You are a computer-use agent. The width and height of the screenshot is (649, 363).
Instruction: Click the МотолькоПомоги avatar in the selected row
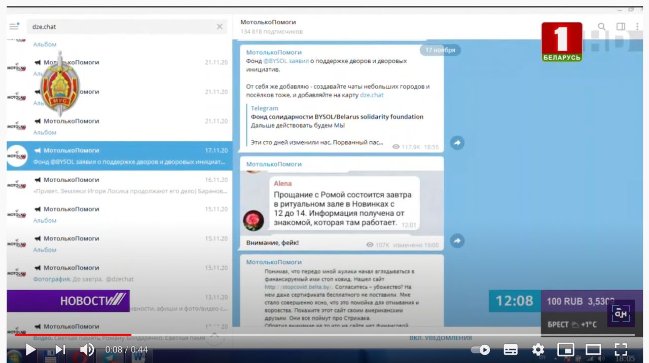coord(17,156)
